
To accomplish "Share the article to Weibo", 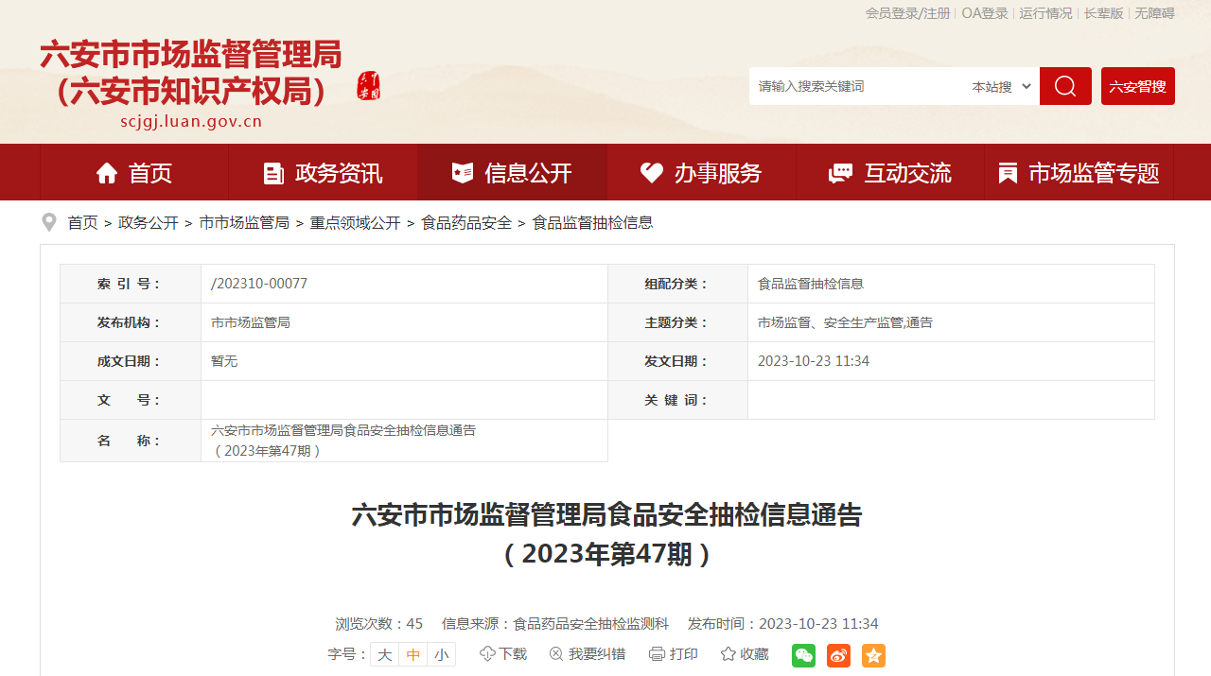I will (838, 655).
